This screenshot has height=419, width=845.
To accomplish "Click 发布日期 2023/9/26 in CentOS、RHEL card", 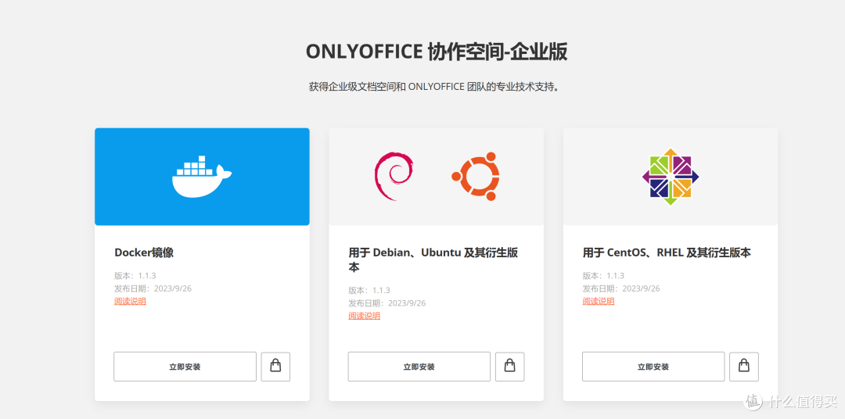I will click(620, 288).
